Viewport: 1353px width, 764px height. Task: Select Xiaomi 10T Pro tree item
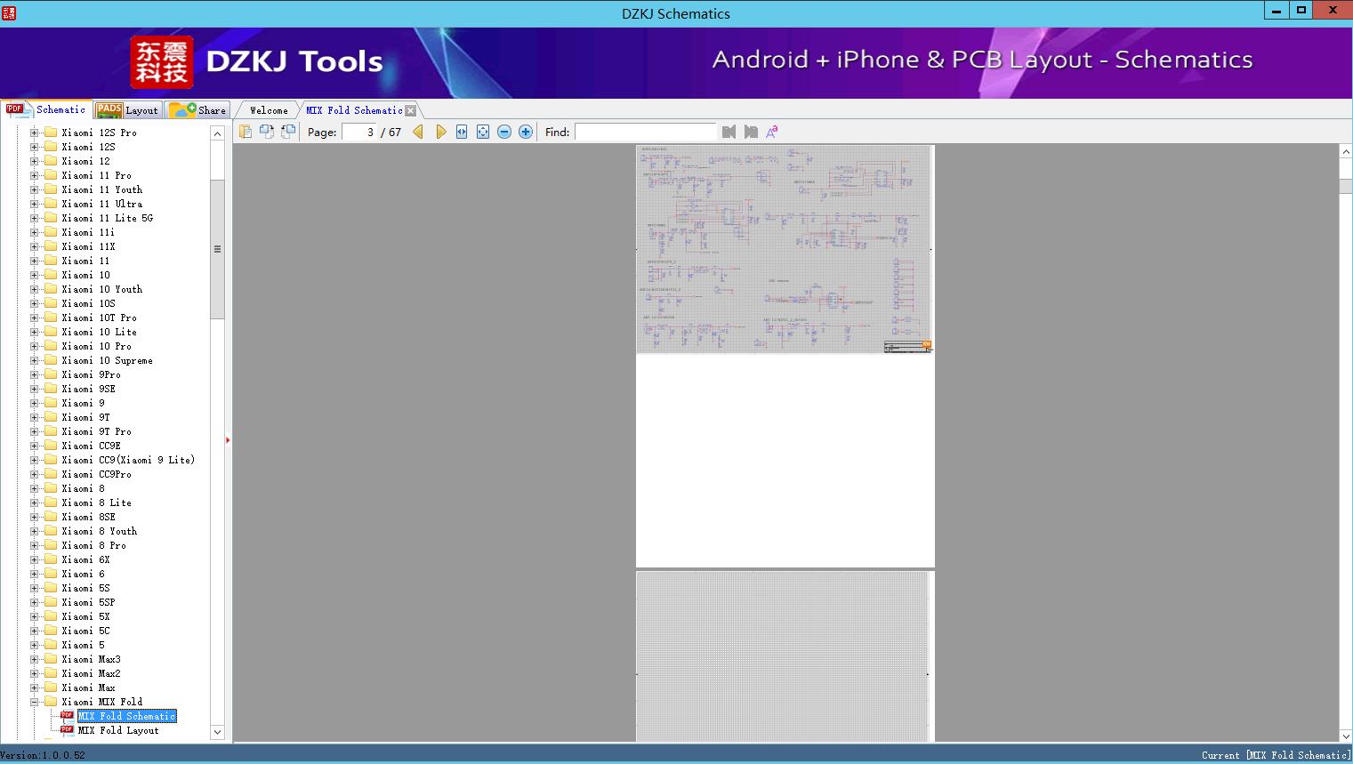coord(99,318)
